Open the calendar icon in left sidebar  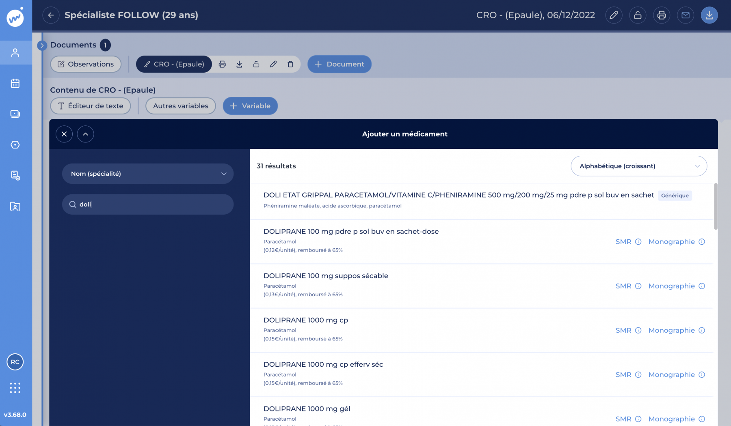15,84
